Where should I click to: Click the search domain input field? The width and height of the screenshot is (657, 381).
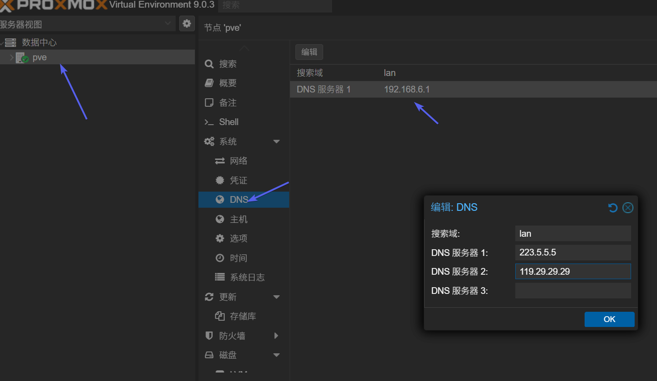tap(573, 234)
